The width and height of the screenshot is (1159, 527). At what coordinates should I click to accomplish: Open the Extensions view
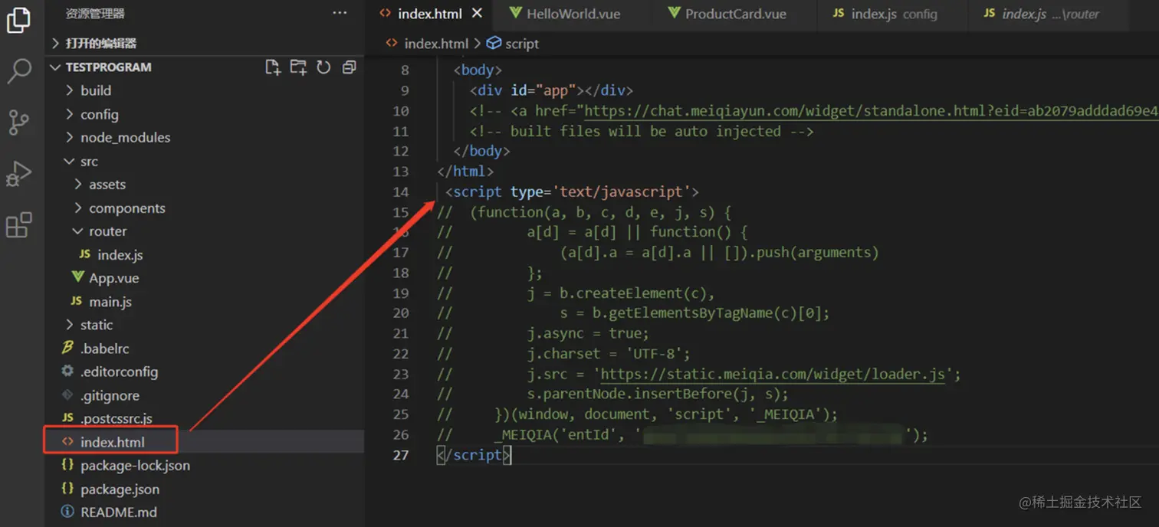18,225
